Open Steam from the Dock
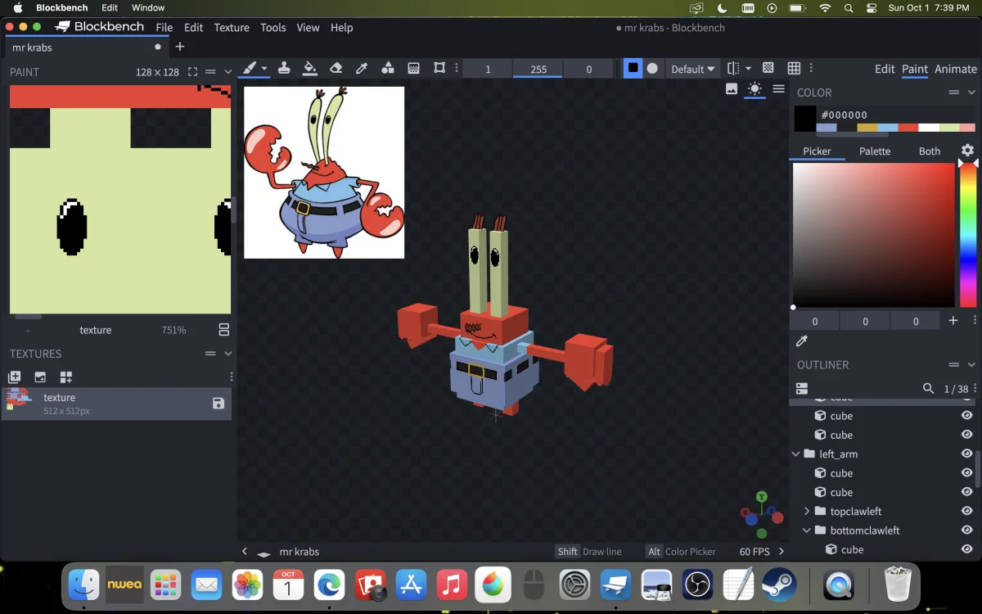The width and height of the screenshot is (982, 614). [779, 585]
